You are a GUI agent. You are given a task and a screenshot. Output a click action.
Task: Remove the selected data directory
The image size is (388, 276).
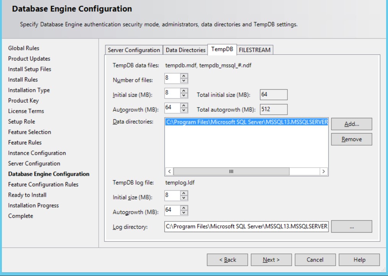[x=351, y=139]
